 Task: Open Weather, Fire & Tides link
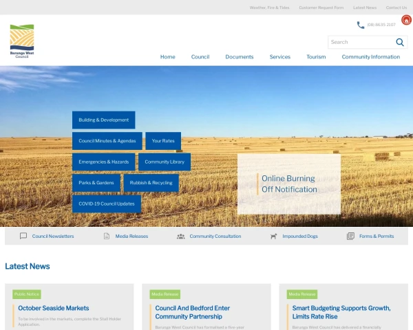269,8
